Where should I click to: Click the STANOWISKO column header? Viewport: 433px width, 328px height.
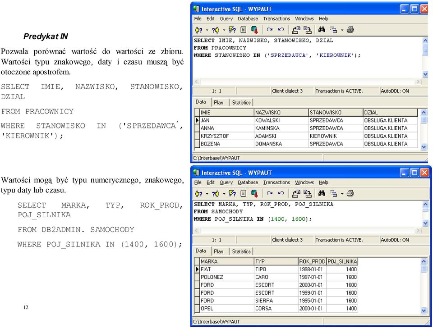pyautogui.click(x=336, y=113)
